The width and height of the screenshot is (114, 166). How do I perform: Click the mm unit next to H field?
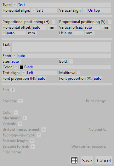pos(89,33)
